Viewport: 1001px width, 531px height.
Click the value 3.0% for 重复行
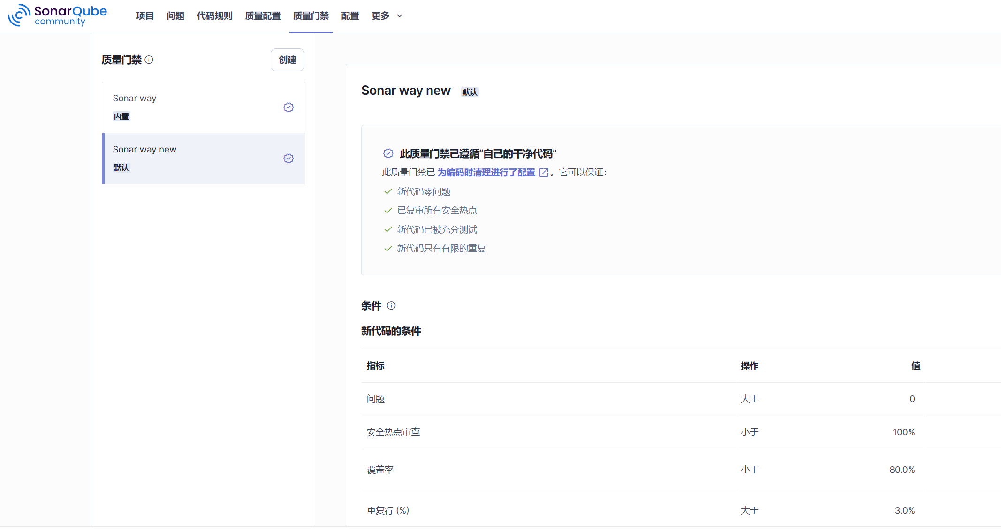905,510
